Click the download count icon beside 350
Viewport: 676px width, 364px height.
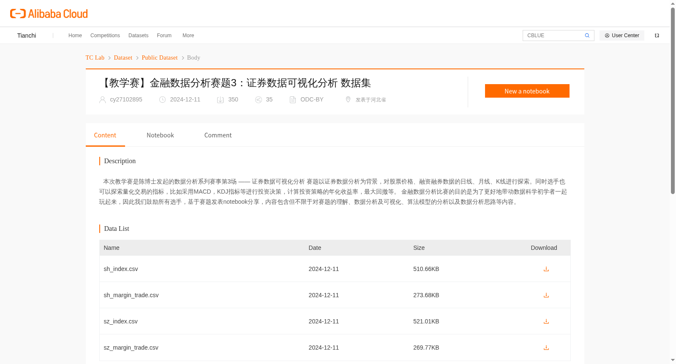tap(220, 100)
